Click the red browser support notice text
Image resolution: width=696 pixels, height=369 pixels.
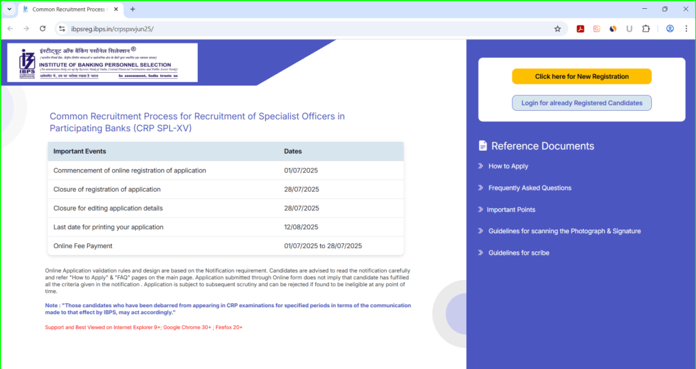(x=144, y=328)
